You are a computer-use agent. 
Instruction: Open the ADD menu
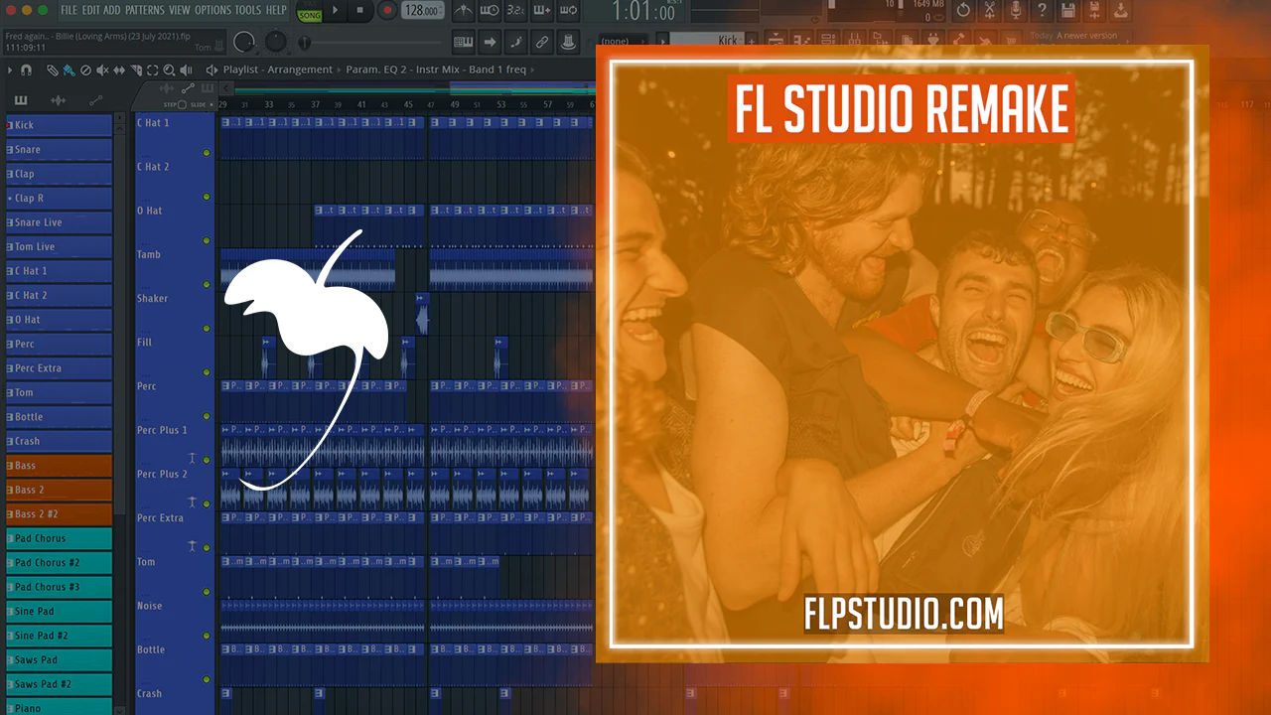pyautogui.click(x=112, y=10)
